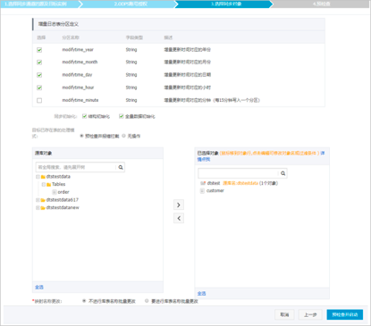Expand the dtstestdatanew tree node
371x326 pixels.
(38, 208)
